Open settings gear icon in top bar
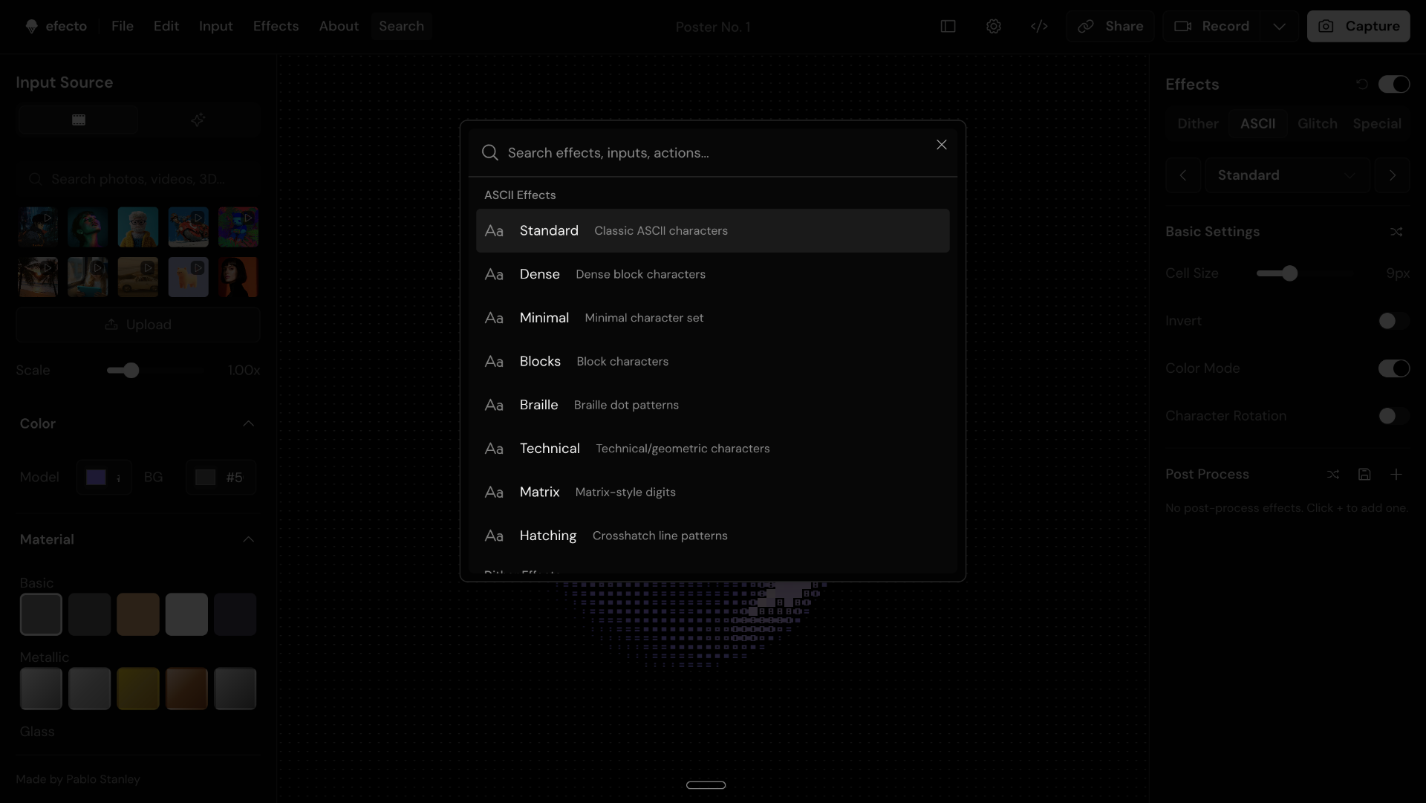This screenshot has width=1426, height=803. [994, 26]
